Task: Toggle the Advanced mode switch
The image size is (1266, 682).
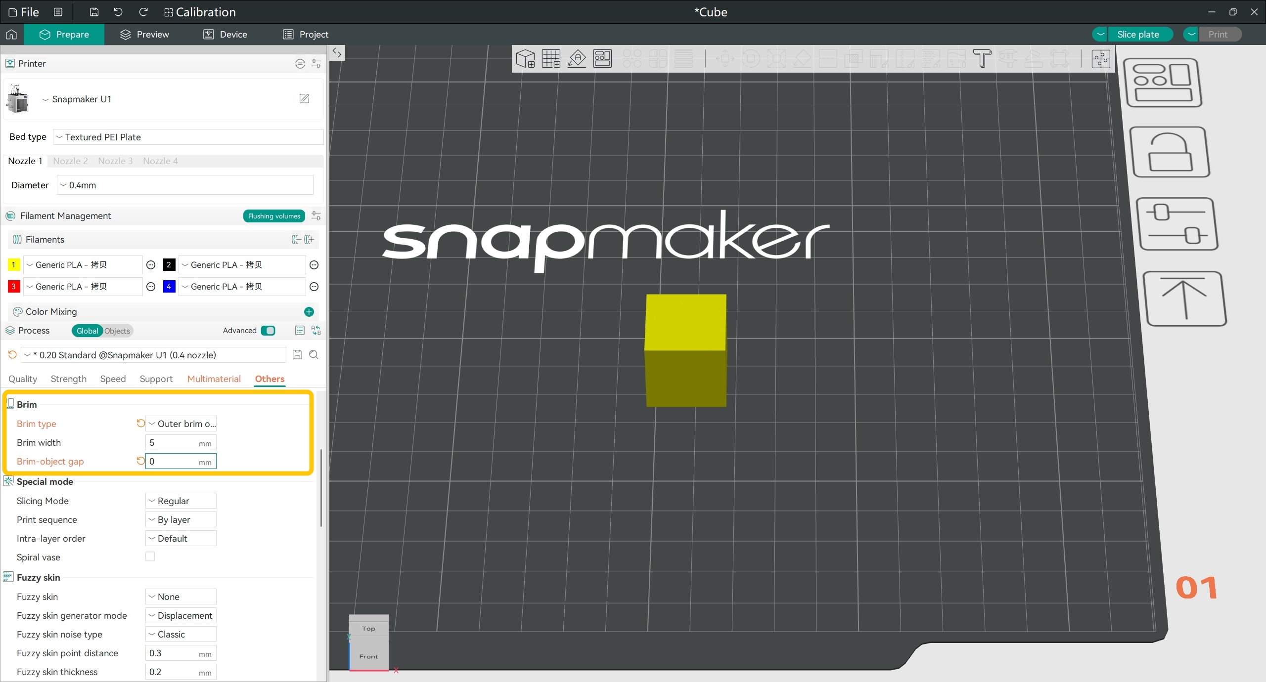Action: (x=268, y=331)
